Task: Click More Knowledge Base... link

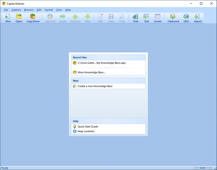Action: (x=92, y=72)
